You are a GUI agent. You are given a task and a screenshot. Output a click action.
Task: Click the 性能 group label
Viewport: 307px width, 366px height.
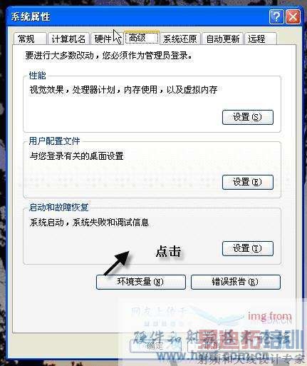point(37,76)
